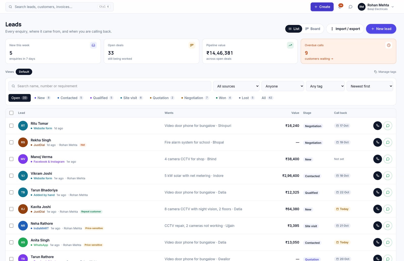Check the box for Vikram Joshi
The image size is (404, 261).
point(11,176)
